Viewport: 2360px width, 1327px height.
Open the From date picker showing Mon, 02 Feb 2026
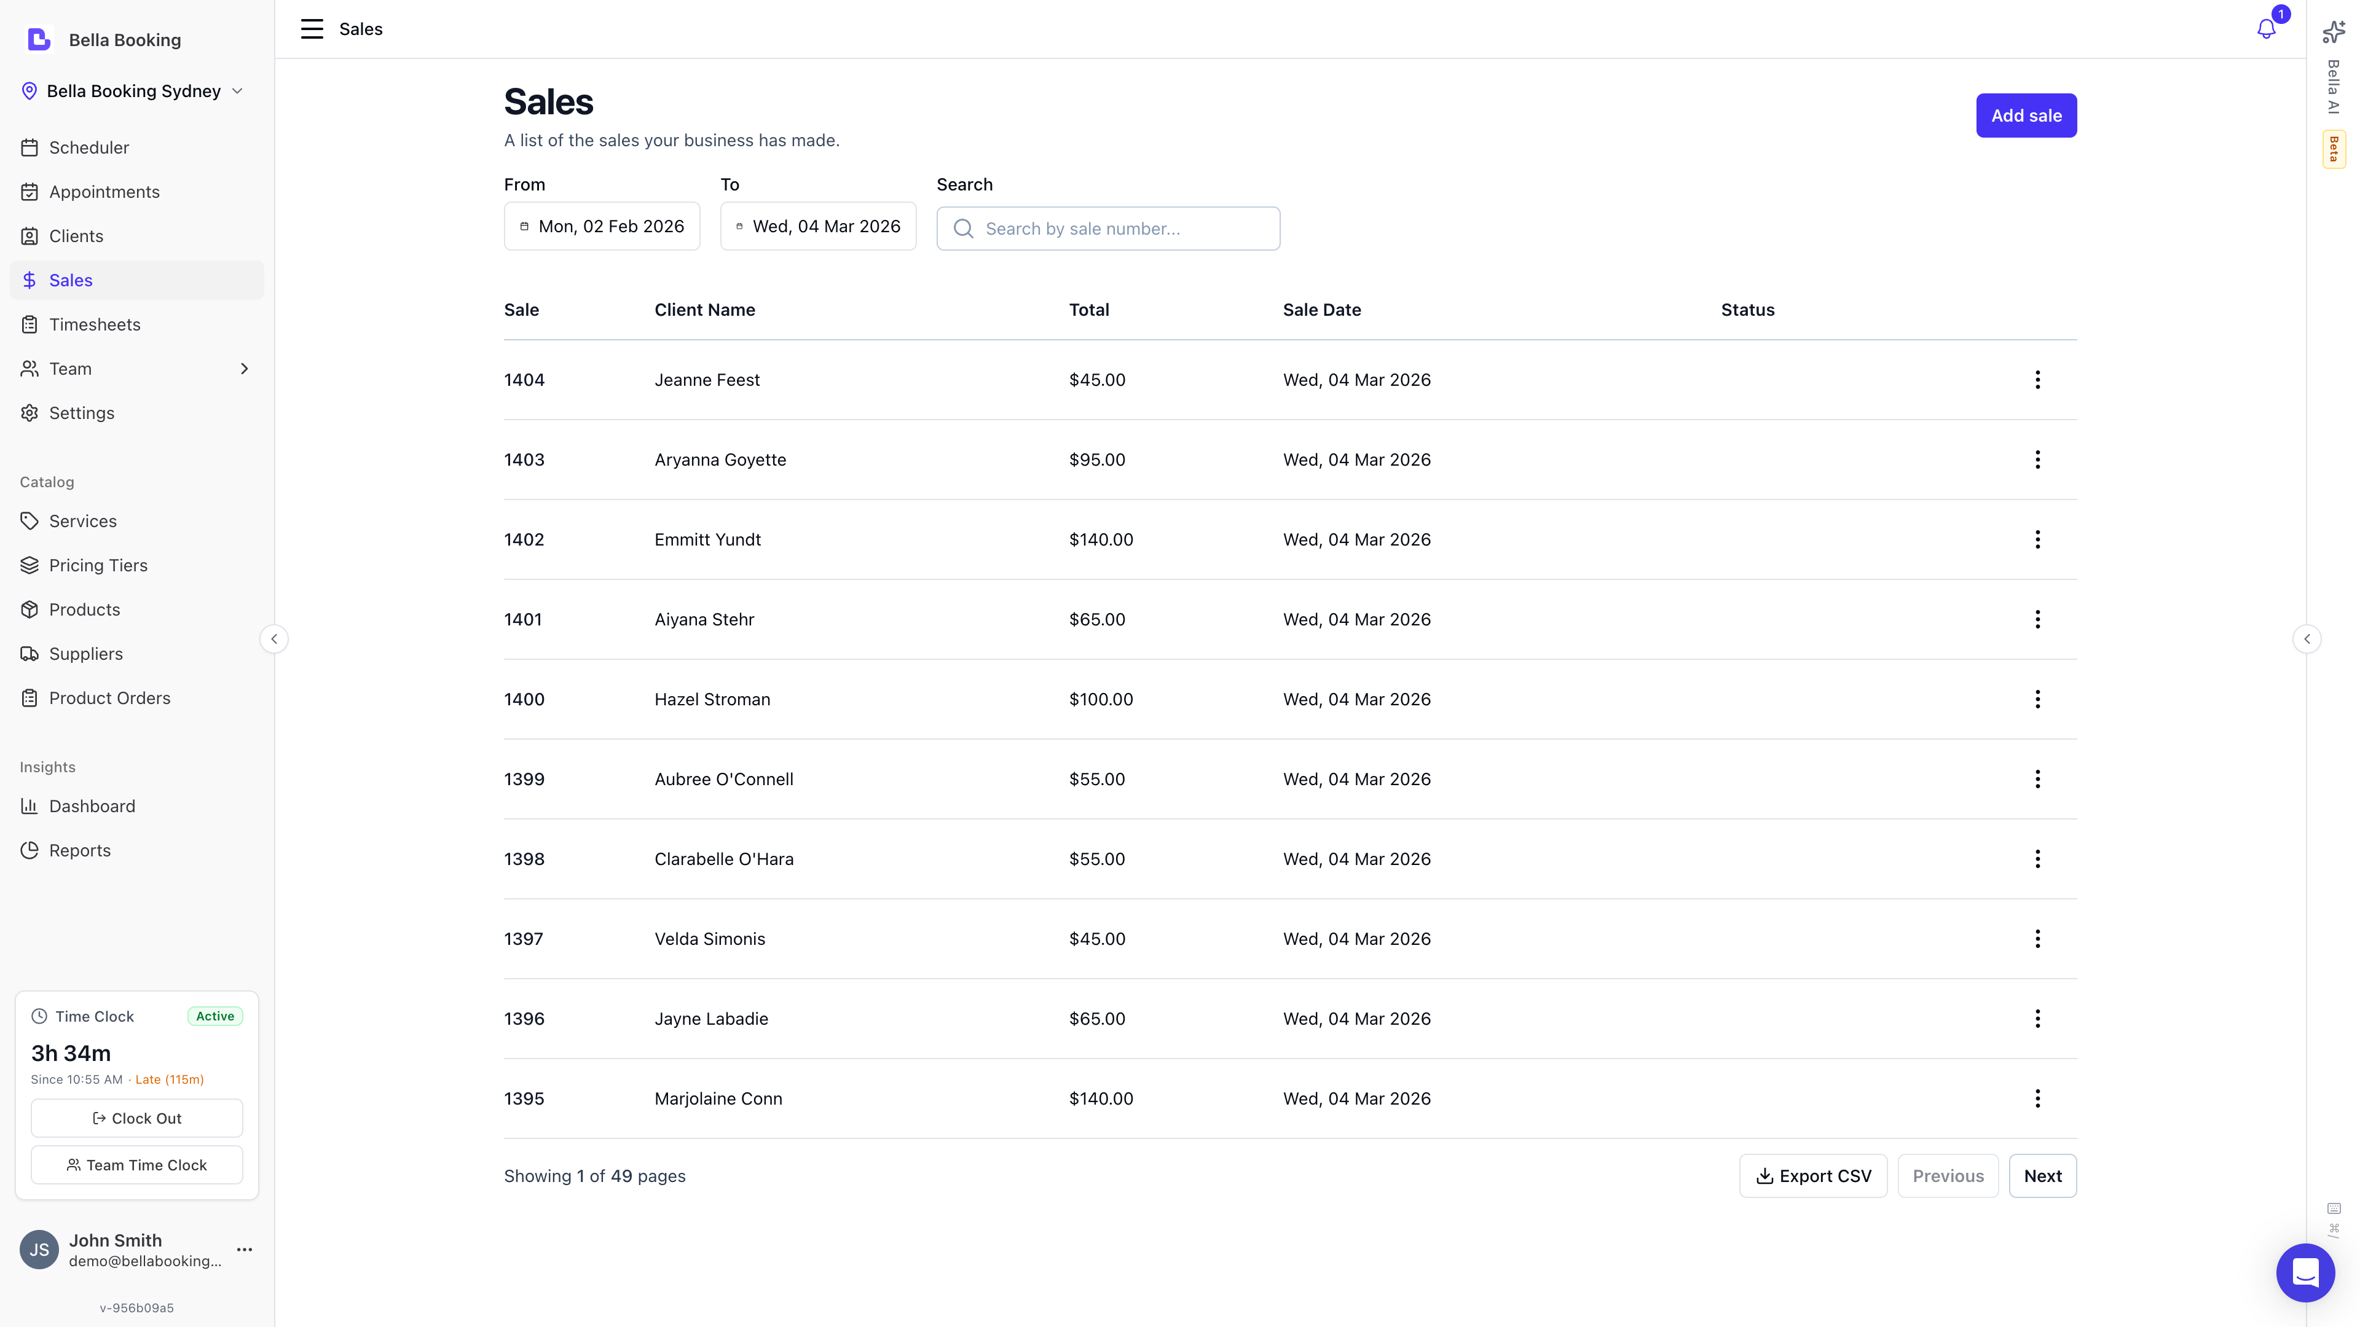coord(602,226)
